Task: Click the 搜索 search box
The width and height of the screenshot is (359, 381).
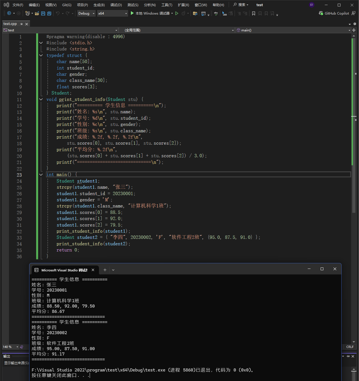Action: [241, 5]
